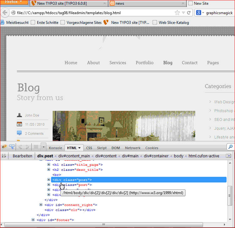
Task: Click the blog post room image
Action: click(x=124, y=126)
